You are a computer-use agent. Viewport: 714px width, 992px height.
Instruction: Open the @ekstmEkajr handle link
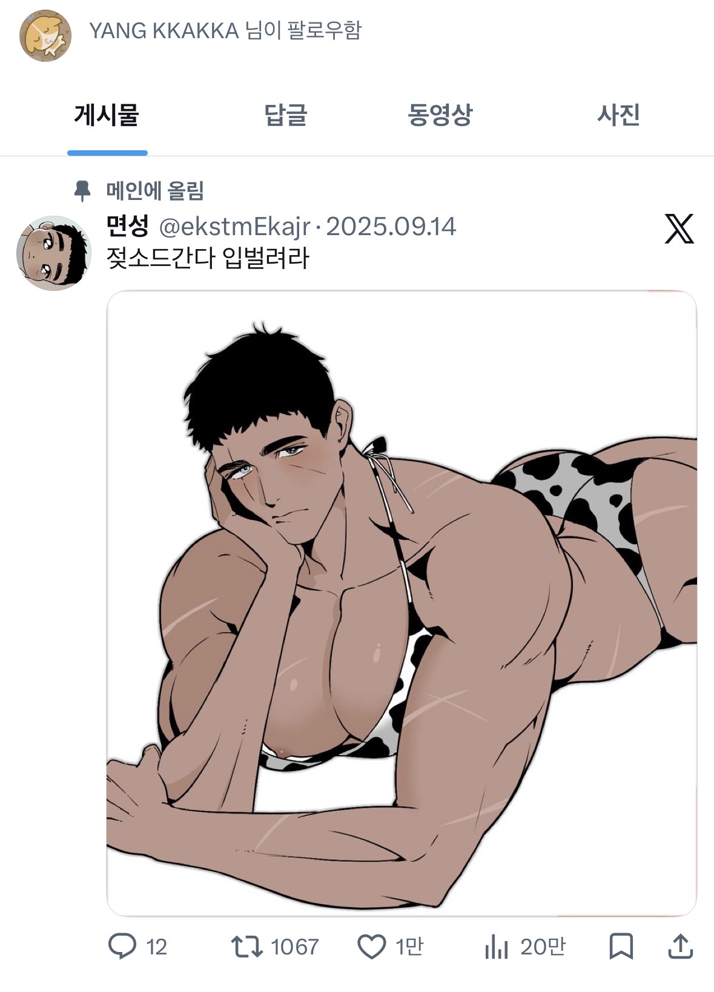[234, 227]
